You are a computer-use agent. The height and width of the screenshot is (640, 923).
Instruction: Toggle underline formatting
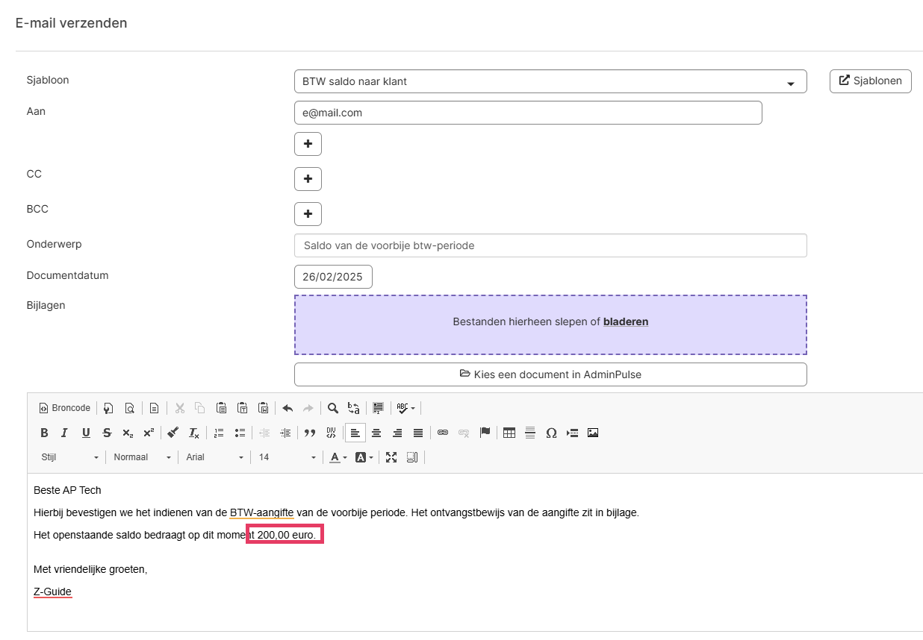86,433
